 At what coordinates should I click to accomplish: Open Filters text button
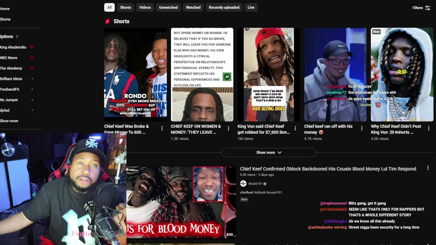(418, 8)
